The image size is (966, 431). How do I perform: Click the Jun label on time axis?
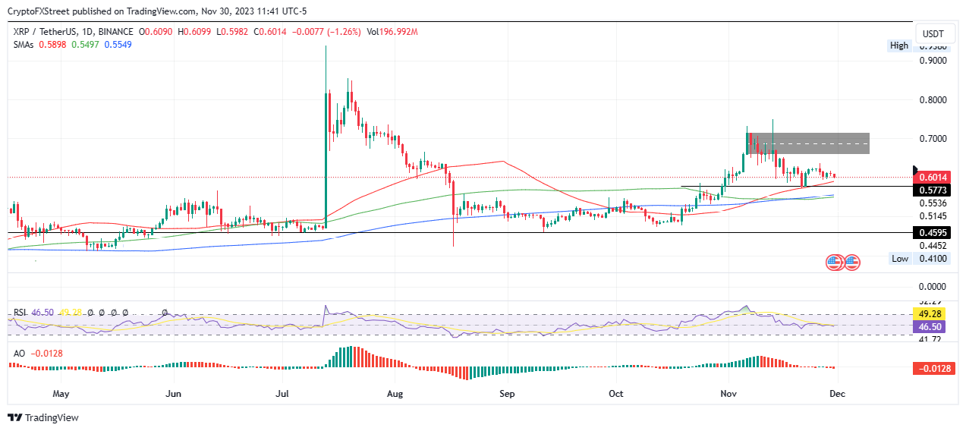point(173,394)
